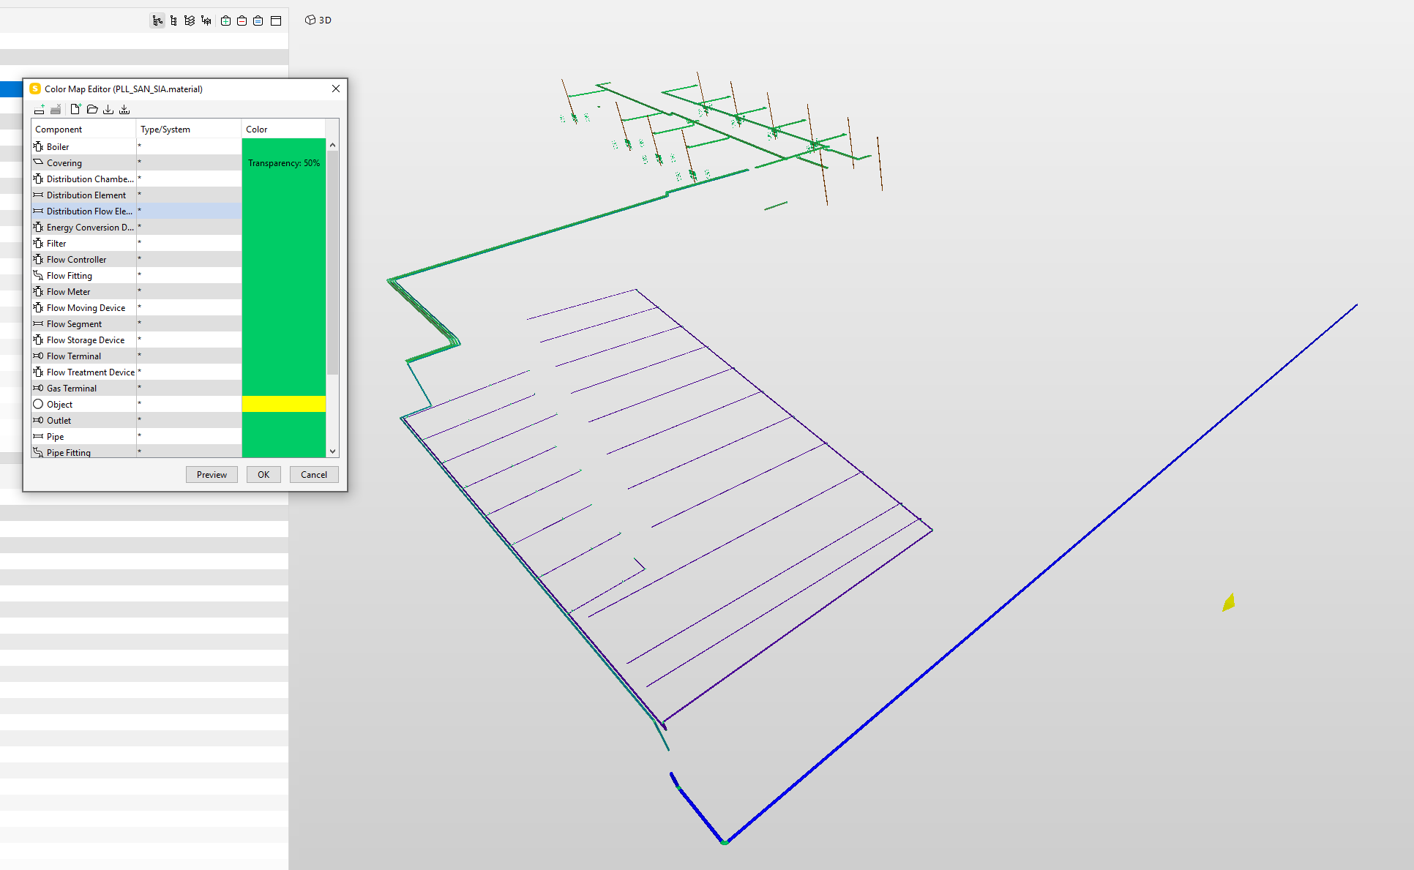Click the yellow color swatch for Object

click(284, 404)
